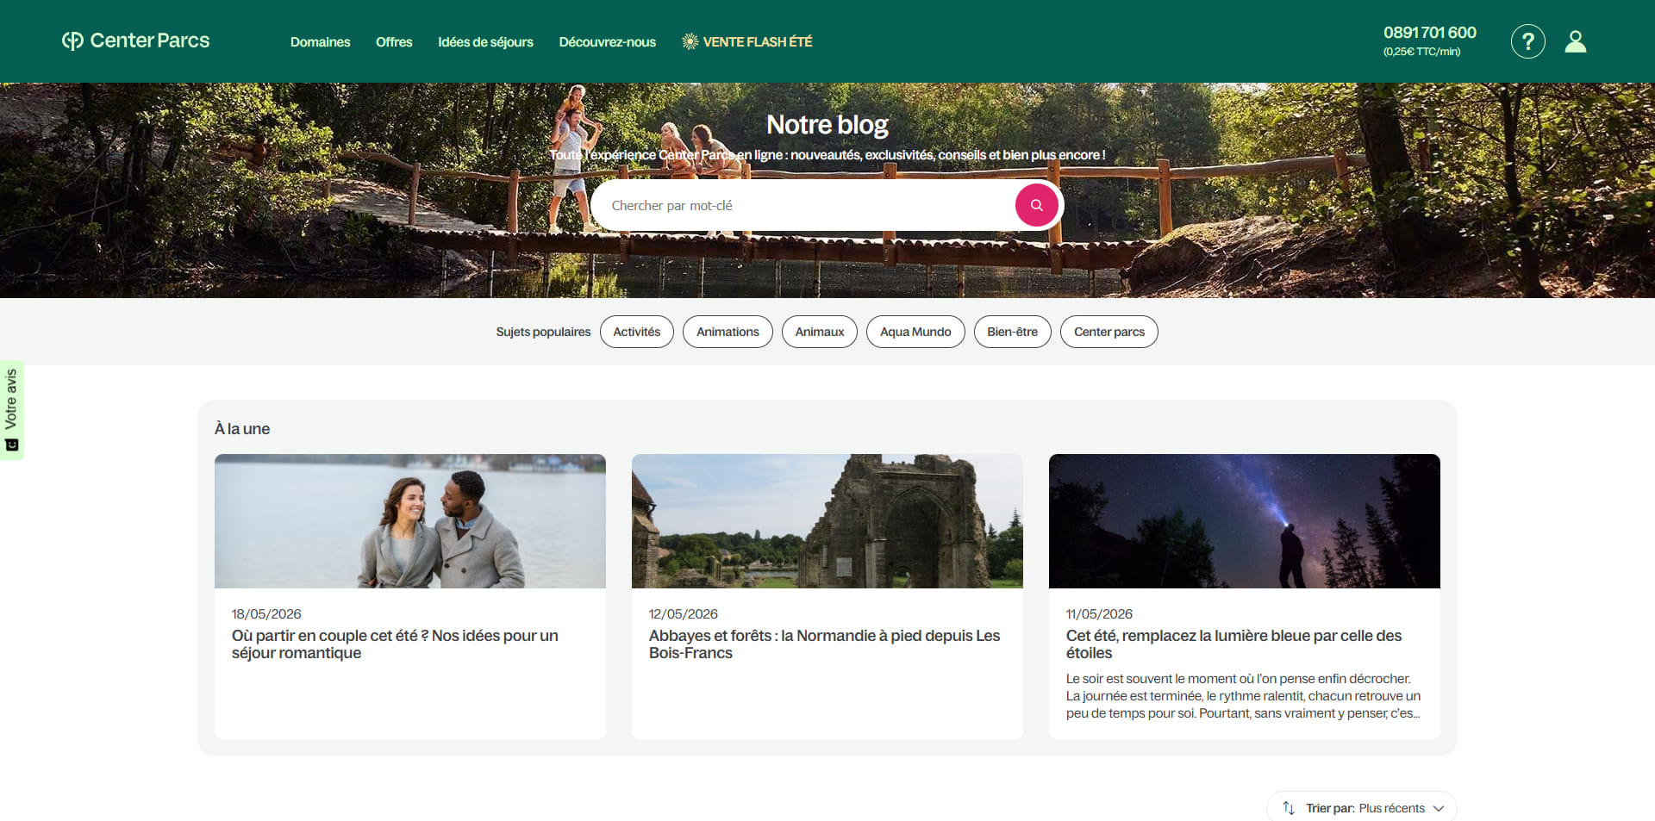Open the user account icon
Screen dimensions: 1655x821
click(1576, 41)
